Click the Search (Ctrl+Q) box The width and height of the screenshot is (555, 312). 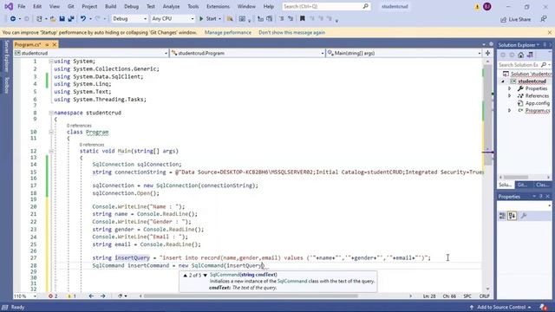click(326, 6)
